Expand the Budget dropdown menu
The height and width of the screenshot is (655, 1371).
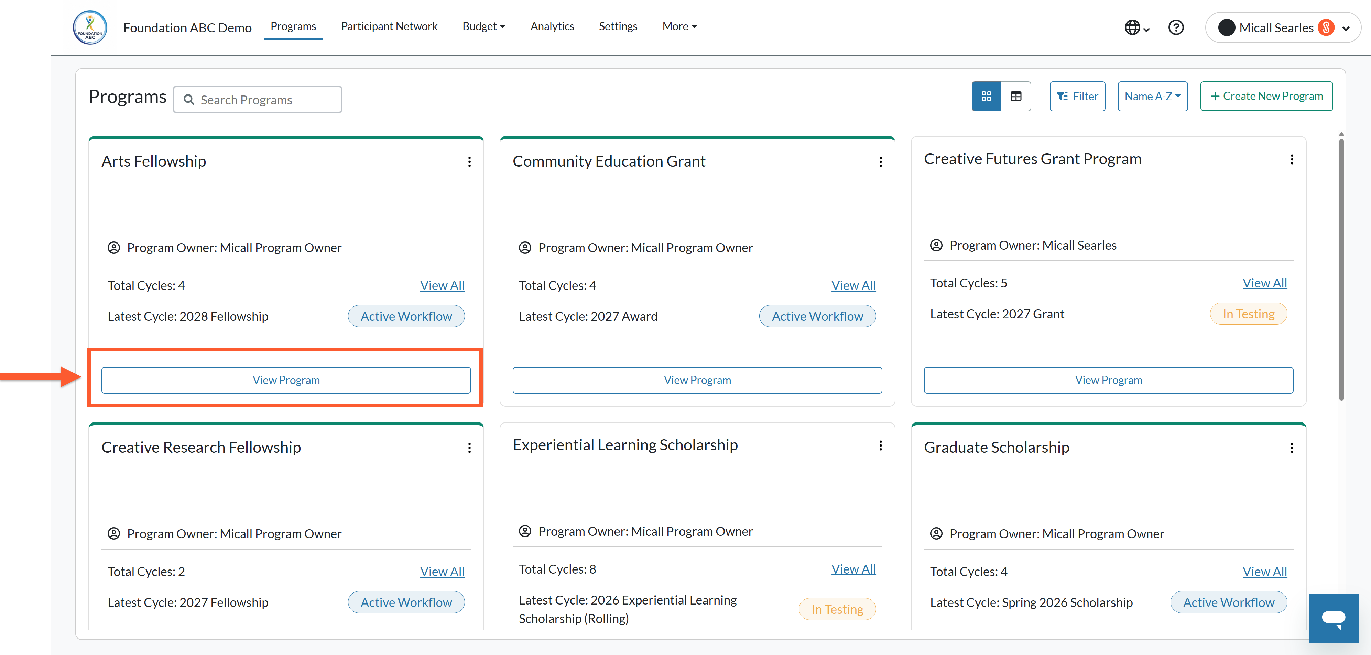(x=484, y=26)
